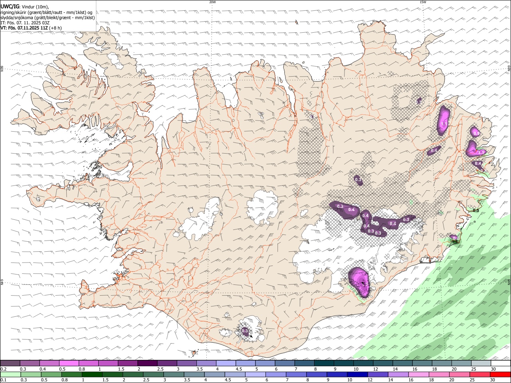Viewport: 511px width, 383px height.
Task: Select the snow legend swatch between 1.5 and 2
Action: click(x=127, y=363)
